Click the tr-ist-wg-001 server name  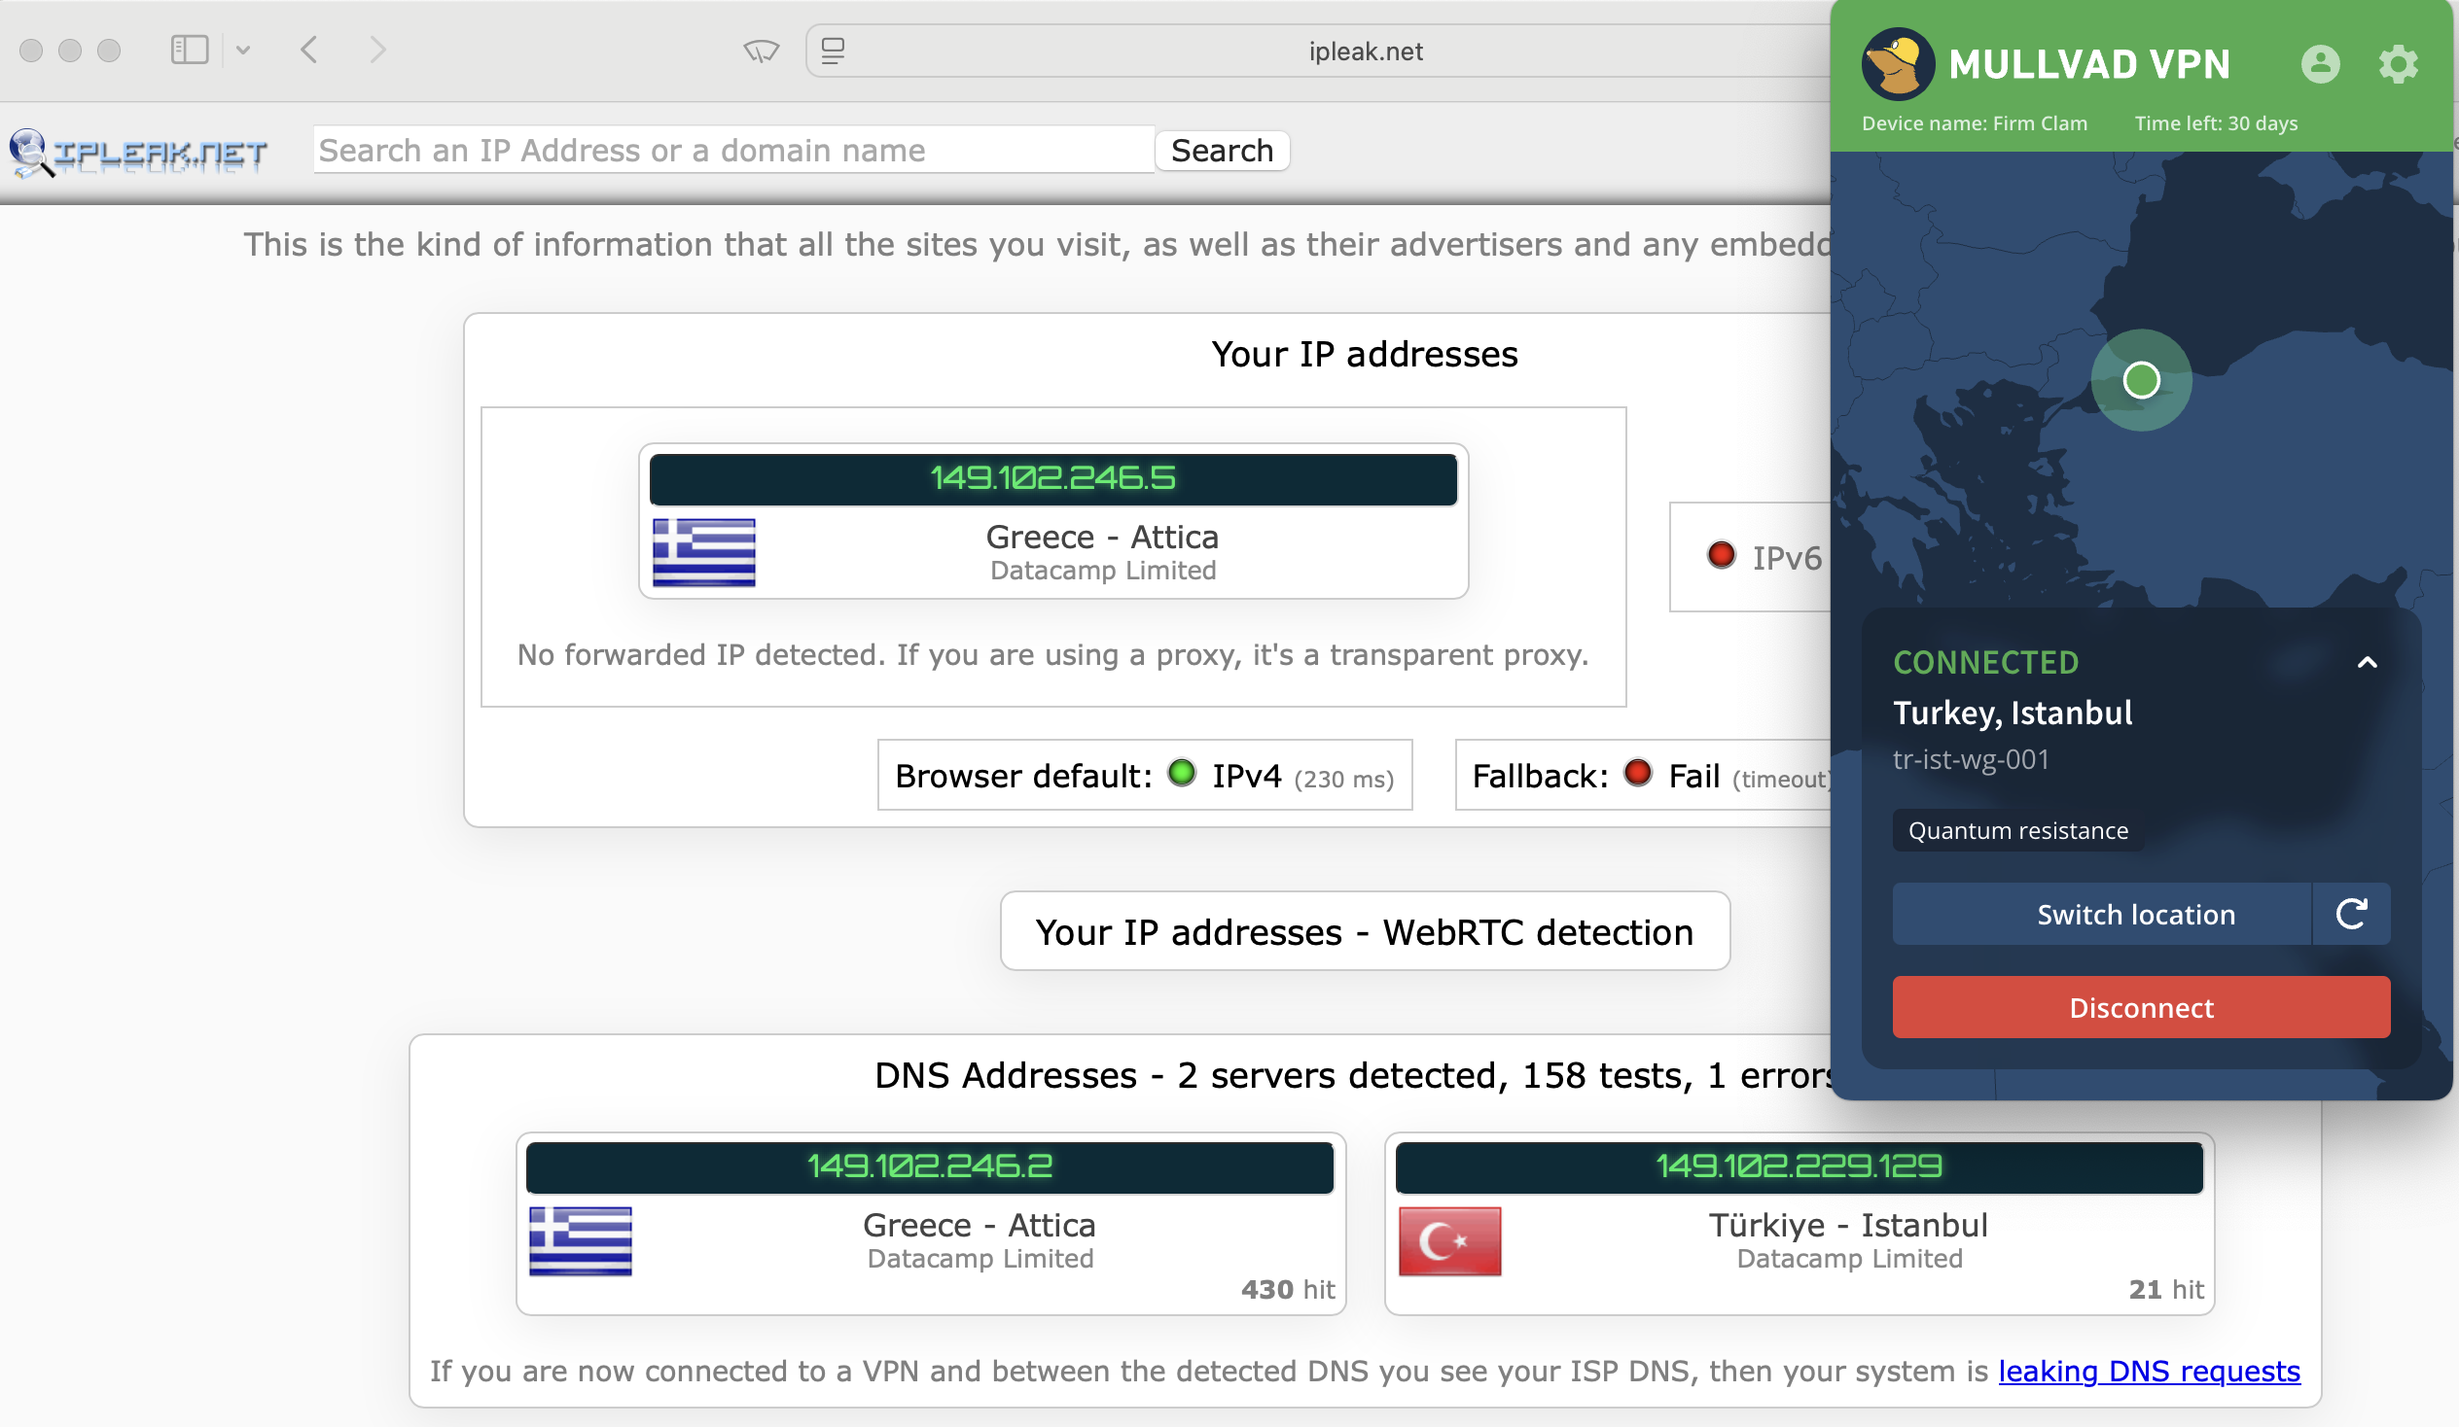tap(1970, 759)
